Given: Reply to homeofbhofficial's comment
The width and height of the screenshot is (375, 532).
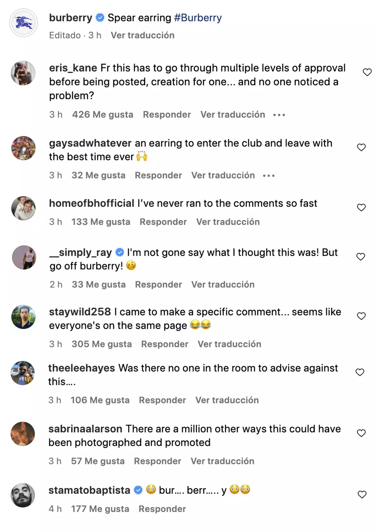Looking at the screenshot, I should [163, 222].
